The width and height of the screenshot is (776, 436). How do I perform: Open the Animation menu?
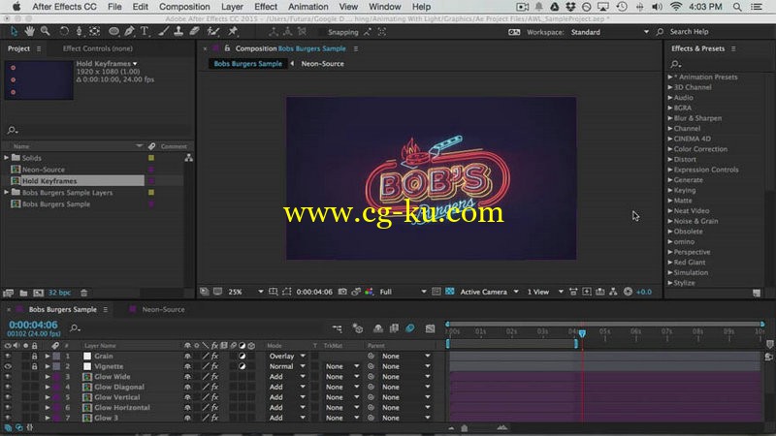tap(307, 7)
